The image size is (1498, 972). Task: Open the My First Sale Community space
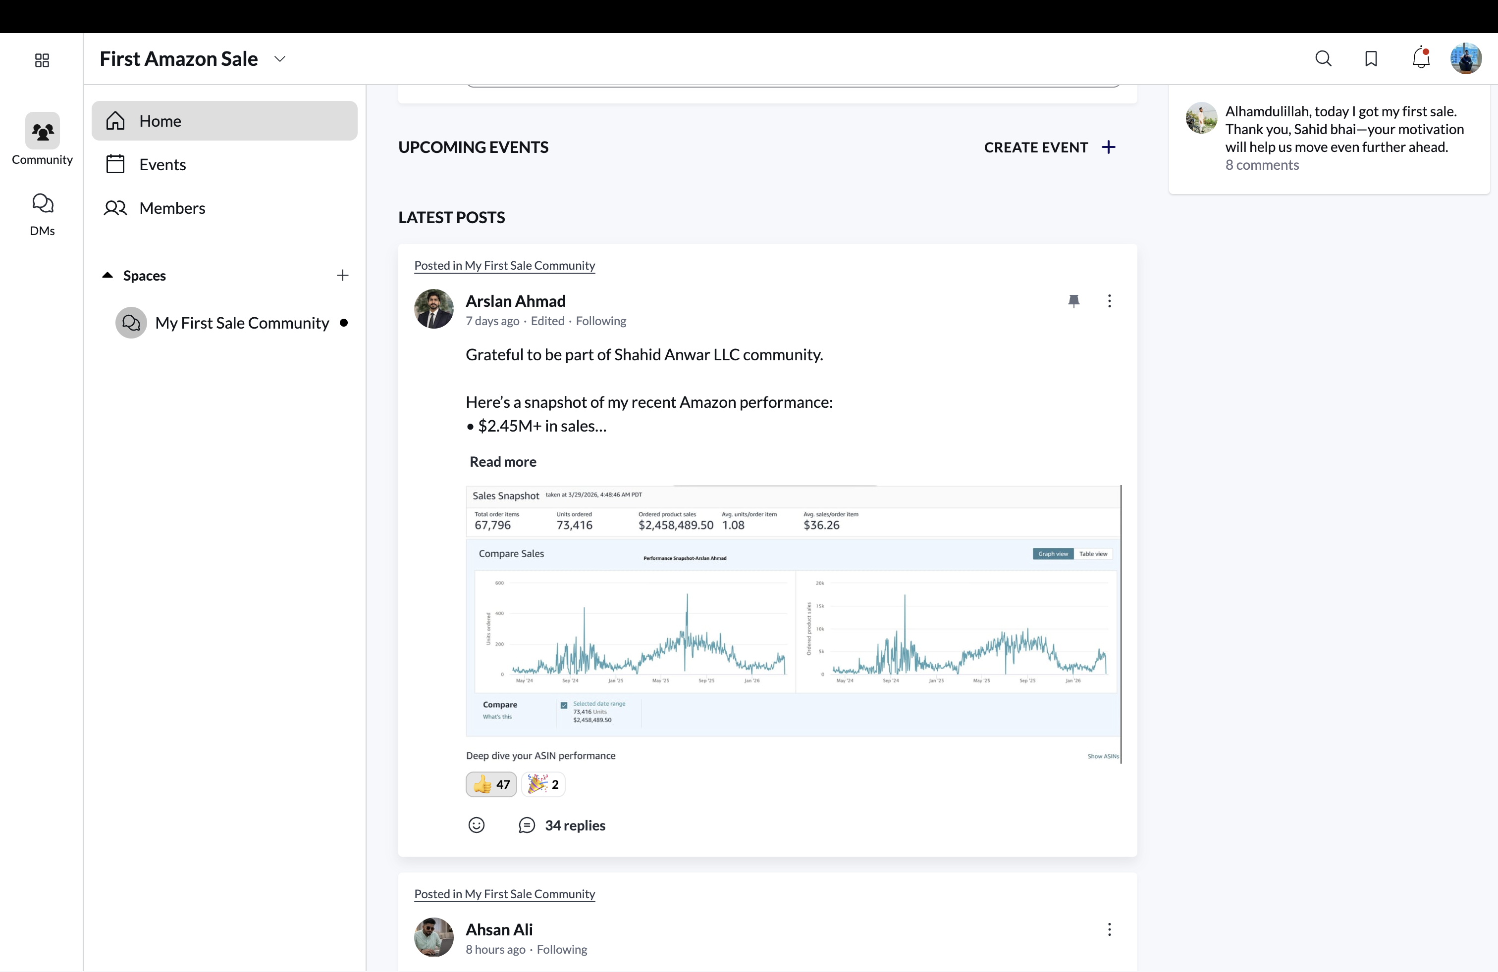231,323
